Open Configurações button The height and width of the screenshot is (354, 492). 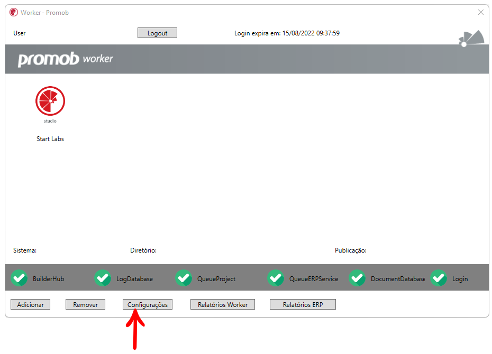(148, 304)
